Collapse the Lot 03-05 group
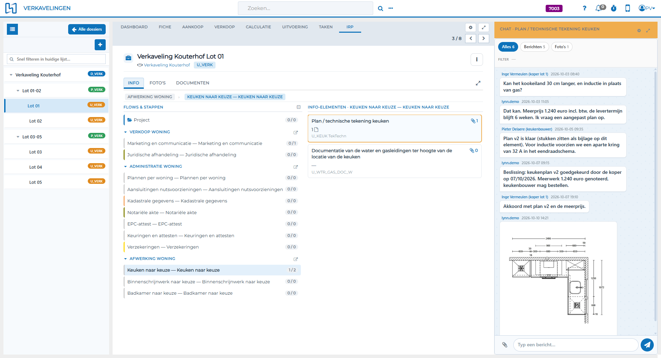 point(18,137)
